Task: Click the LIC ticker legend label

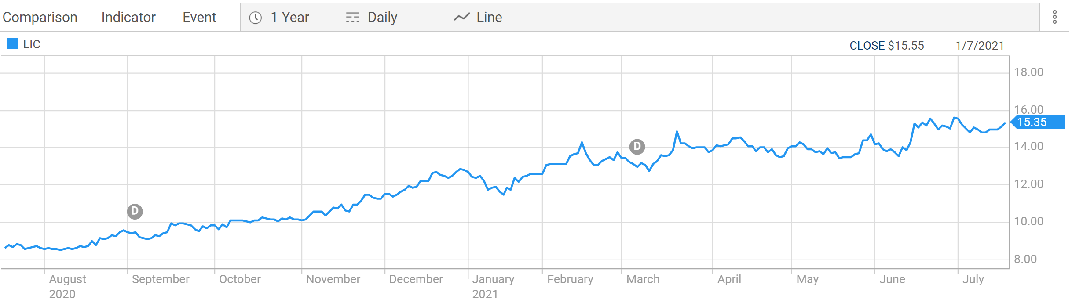Action: (x=32, y=44)
